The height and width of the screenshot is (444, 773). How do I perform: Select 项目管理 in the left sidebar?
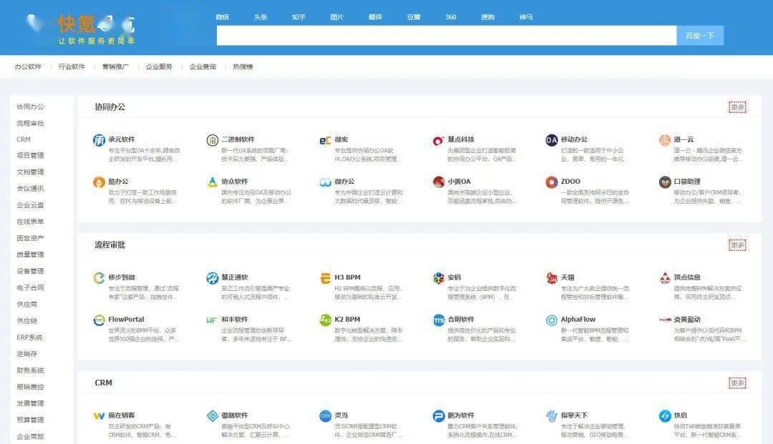click(31, 156)
